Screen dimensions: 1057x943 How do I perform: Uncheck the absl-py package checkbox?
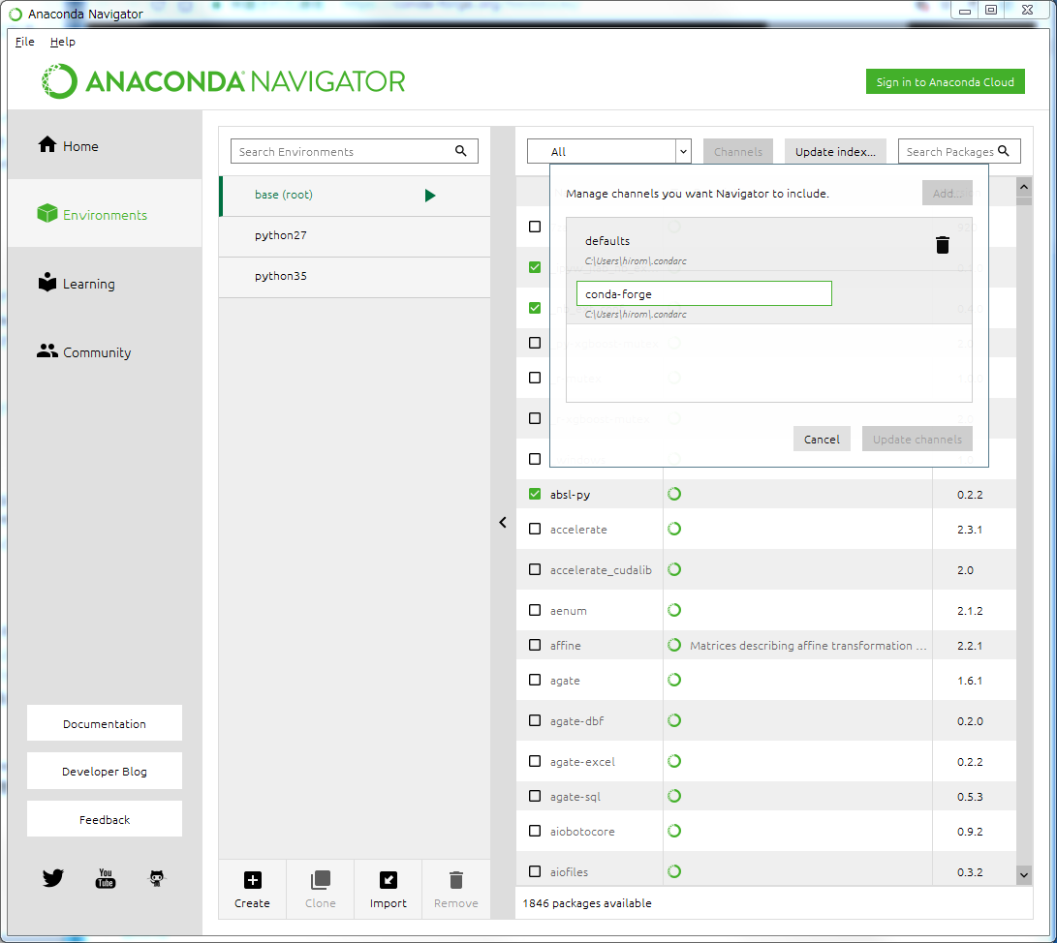pyautogui.click(x=535, y=494)
